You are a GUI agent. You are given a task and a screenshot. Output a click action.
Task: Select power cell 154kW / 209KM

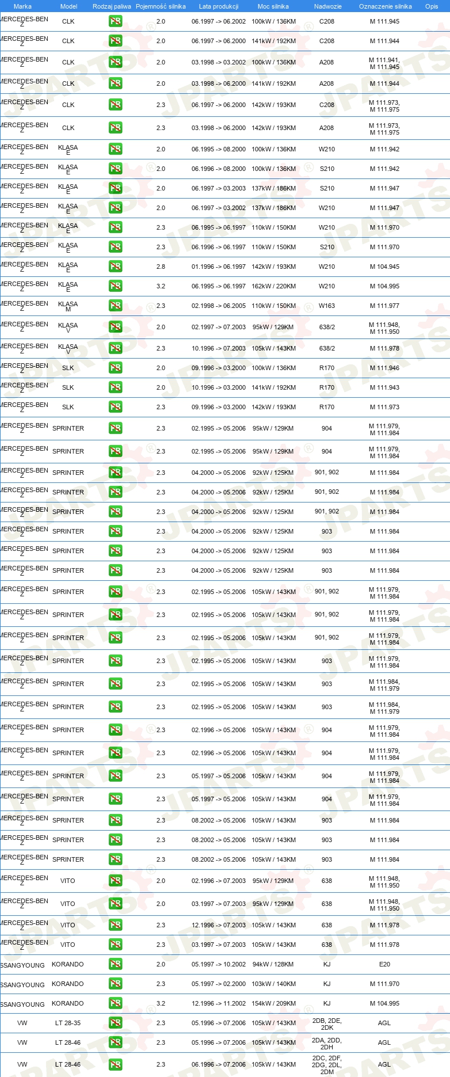(x=273, y=1003)
